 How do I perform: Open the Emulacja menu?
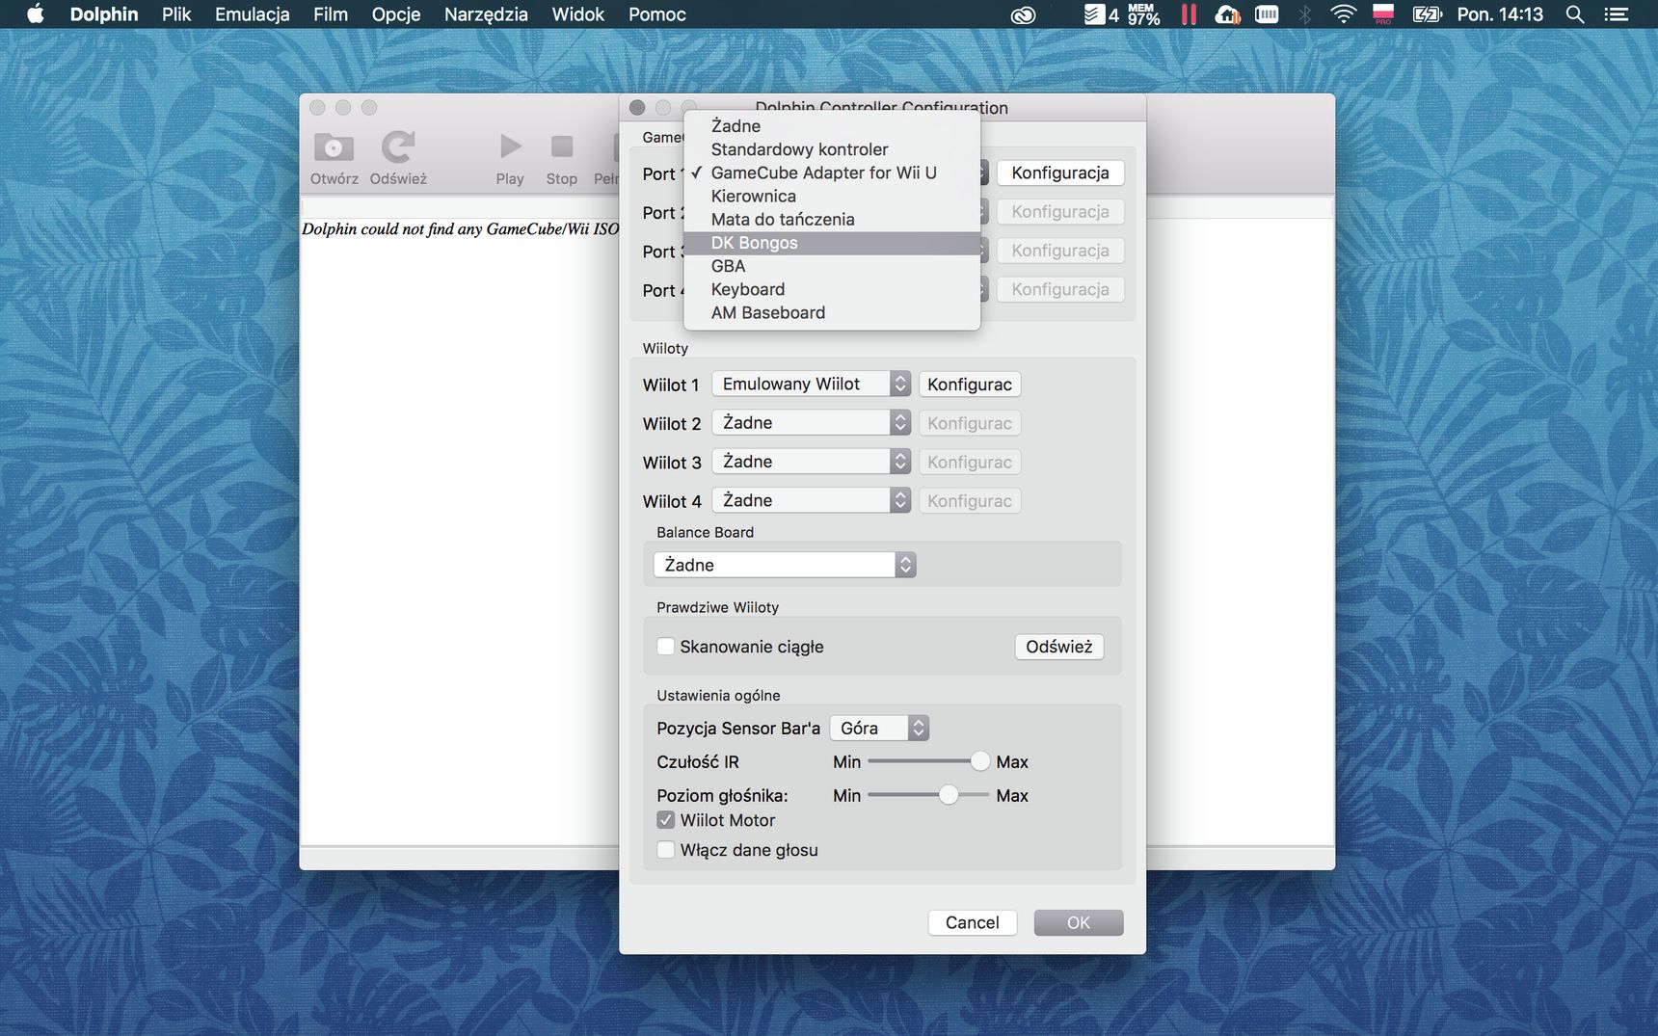click(x=252, y=13)
